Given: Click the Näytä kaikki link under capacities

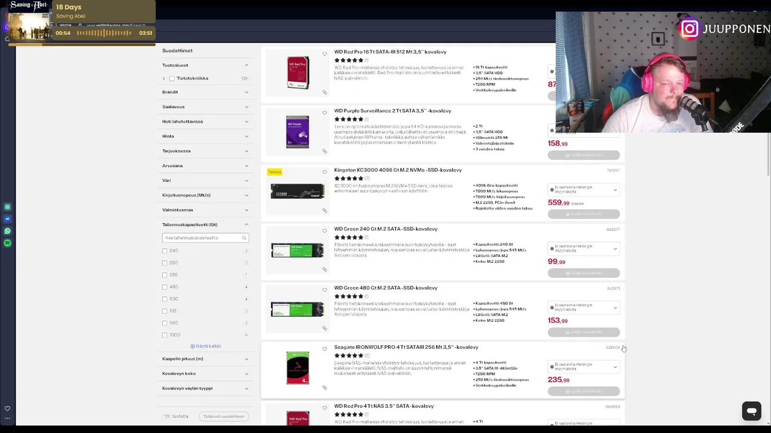Looking at the screenshot, I should [205, 346].
